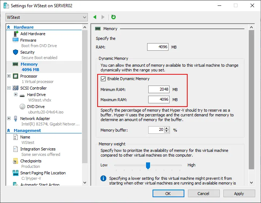Open the WStest virtual machine dropdown

(47, 17)
